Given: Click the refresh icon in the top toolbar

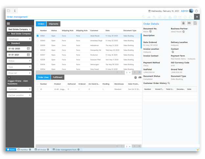Looking at the screenshot, I should [190, 17].
